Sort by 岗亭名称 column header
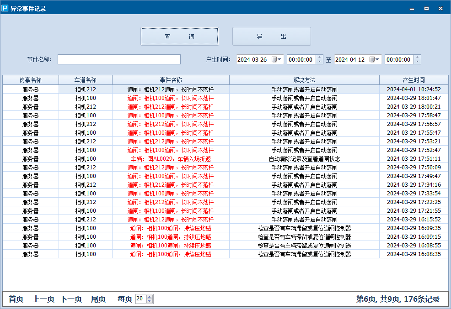 point(31,80)
